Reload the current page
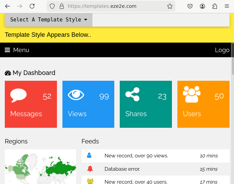234x184 pixels. (x=32, y=6)
